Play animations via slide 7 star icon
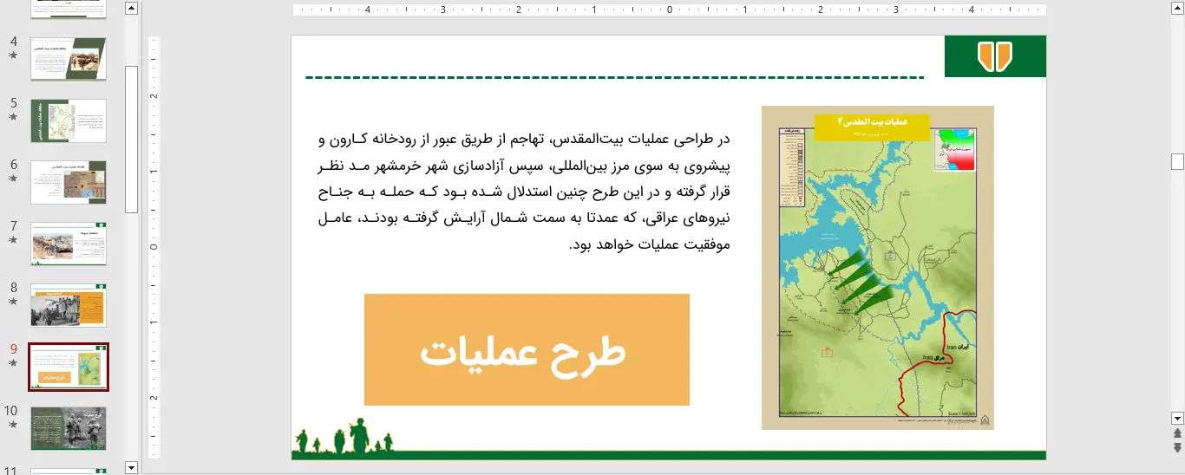The height and width of the screenshot is (475, 1185). click(x=12, y=239)
